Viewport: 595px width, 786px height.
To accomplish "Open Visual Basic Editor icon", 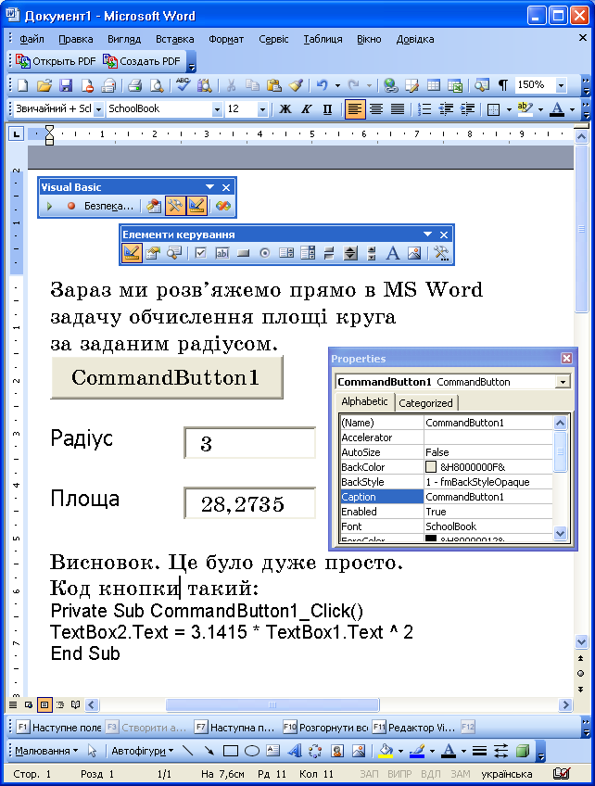I will (154, 206).
